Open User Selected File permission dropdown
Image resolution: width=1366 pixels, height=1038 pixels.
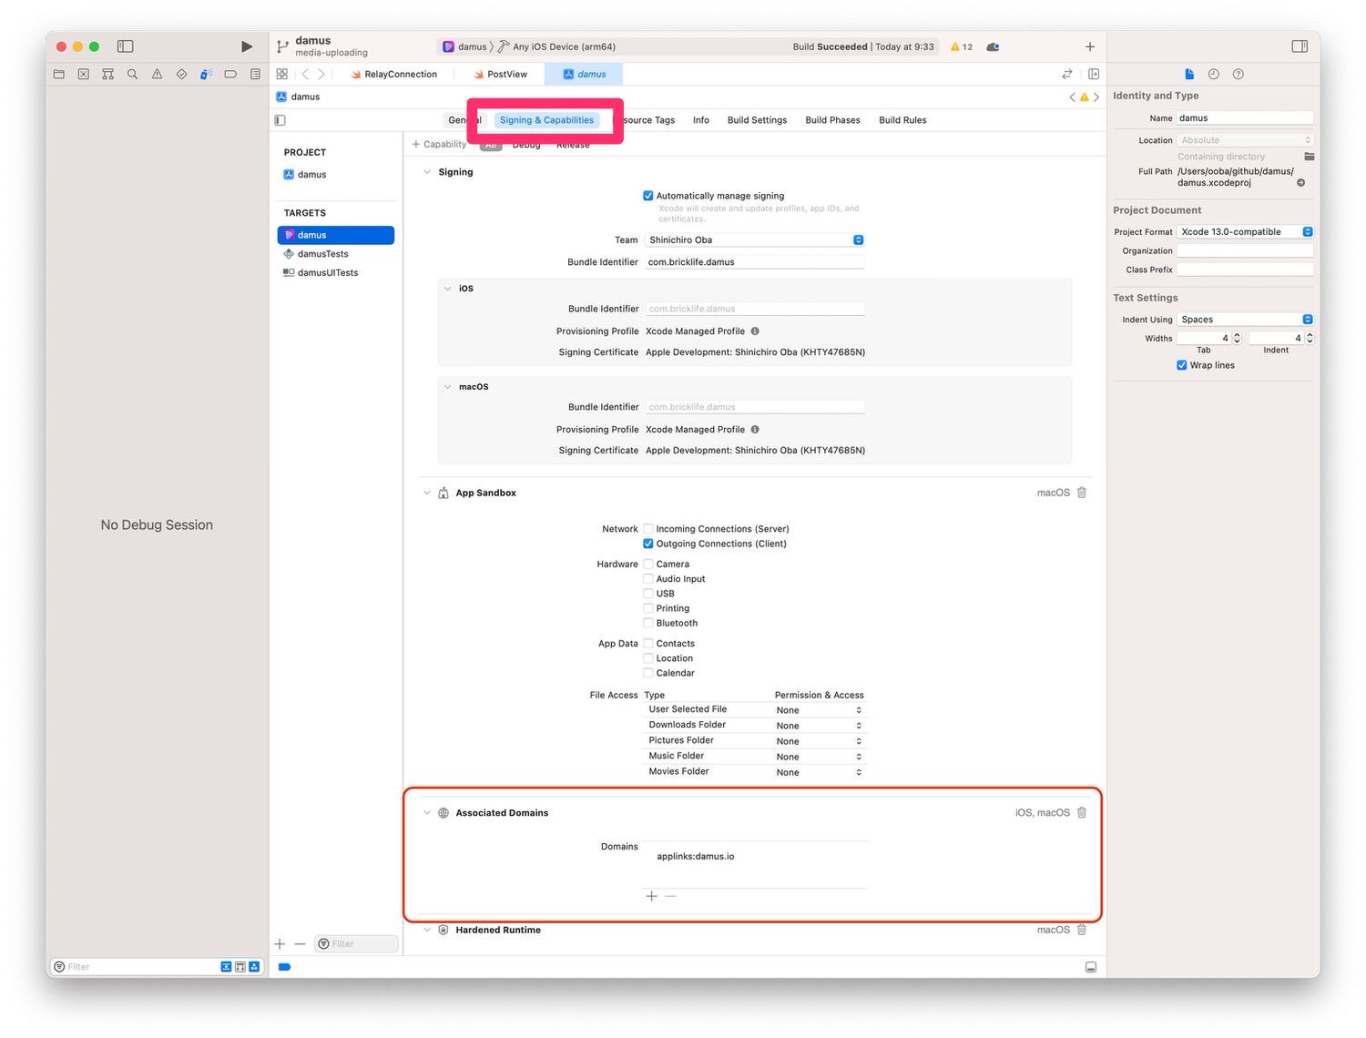(x=819, y=710)
